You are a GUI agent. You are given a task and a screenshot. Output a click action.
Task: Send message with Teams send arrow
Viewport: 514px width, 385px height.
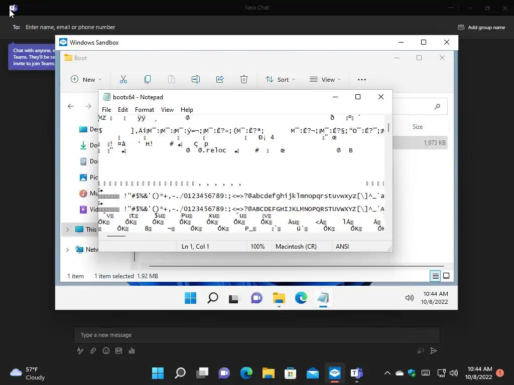tap(433, 350)
